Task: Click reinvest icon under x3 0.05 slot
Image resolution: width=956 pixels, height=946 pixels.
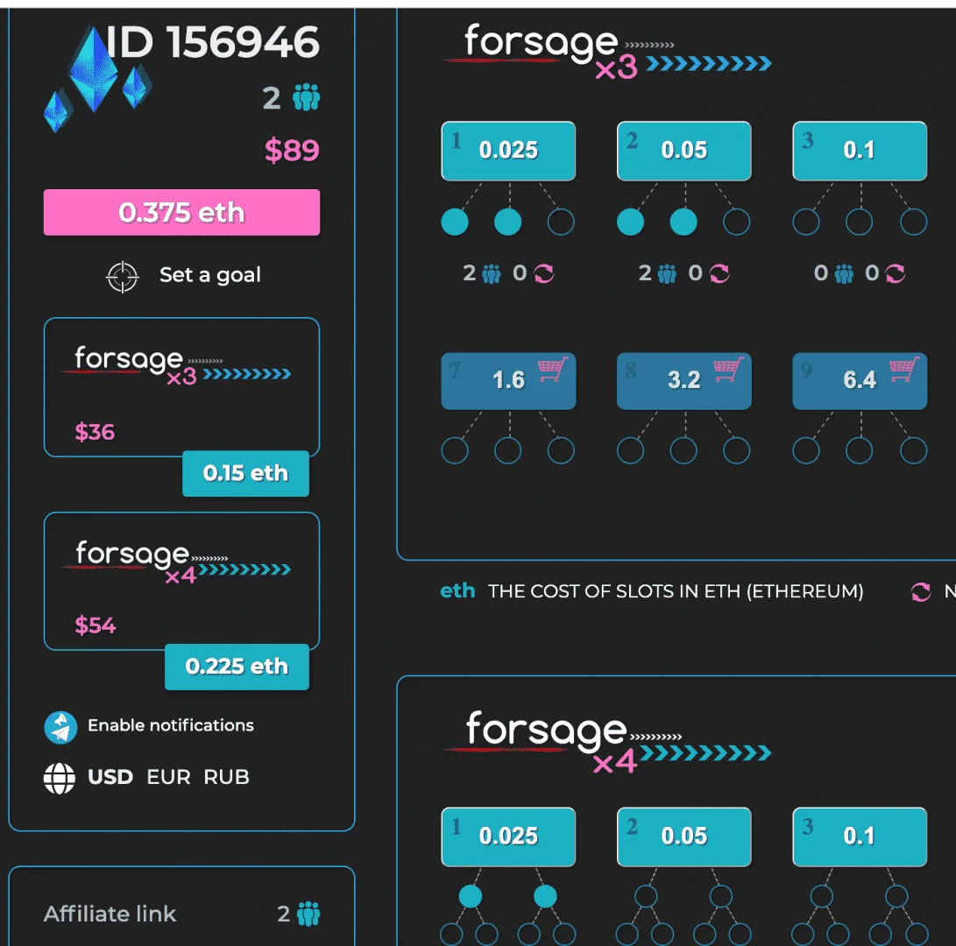Action: [719, 273]
